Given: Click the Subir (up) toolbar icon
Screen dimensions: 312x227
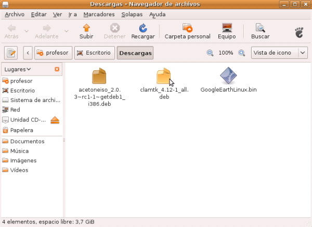Looking at the screenshot, I should (x=86, y=31).
